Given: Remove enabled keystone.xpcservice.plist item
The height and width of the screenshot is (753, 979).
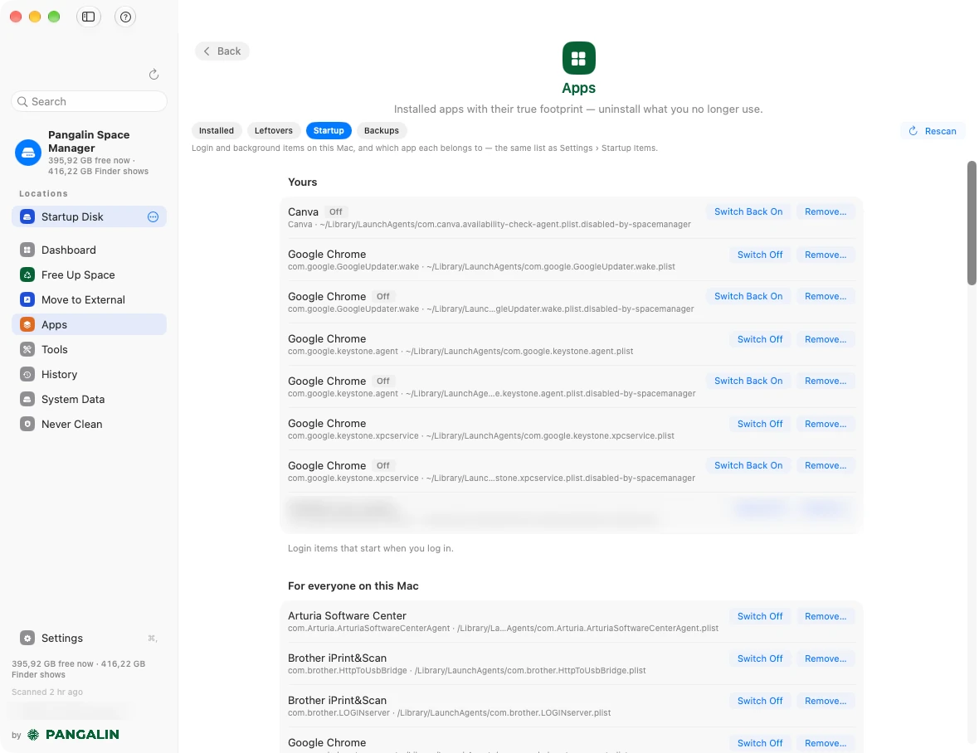Looking at the screenshot, I should pos(826,424).
